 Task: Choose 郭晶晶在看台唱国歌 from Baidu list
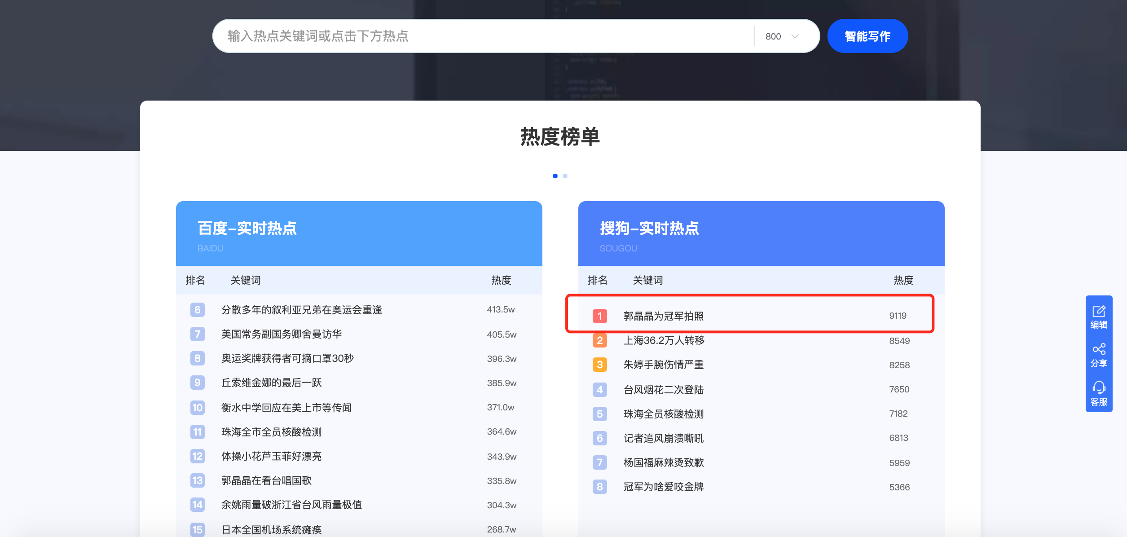(266, 480)
